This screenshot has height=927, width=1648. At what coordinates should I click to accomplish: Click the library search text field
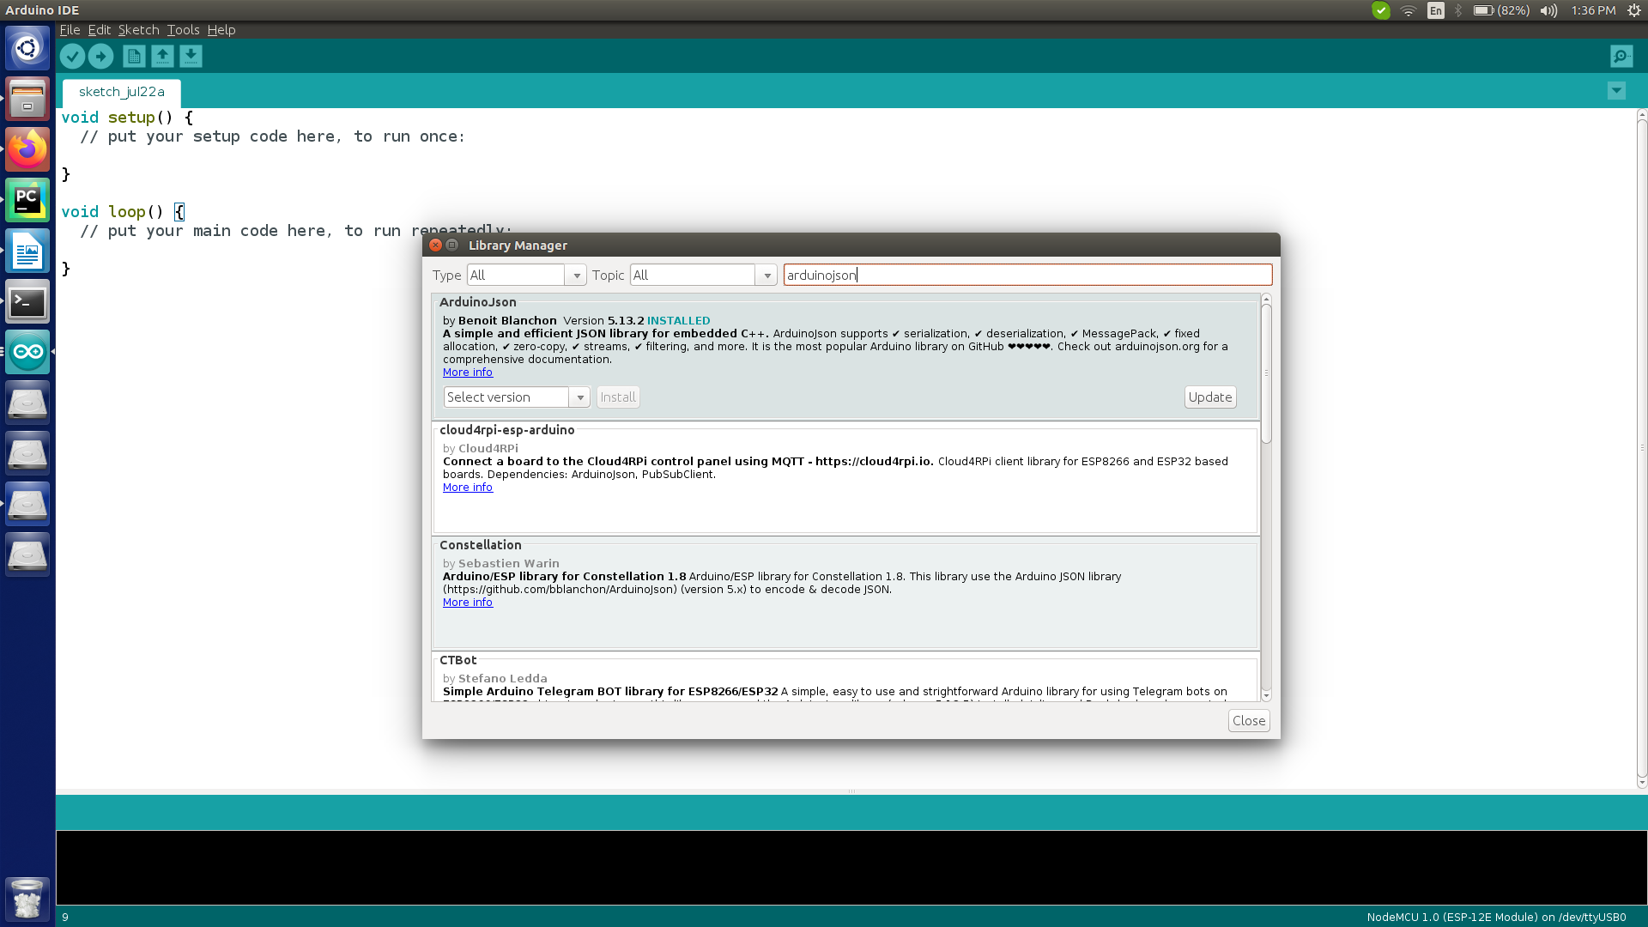coord(1027,275)
